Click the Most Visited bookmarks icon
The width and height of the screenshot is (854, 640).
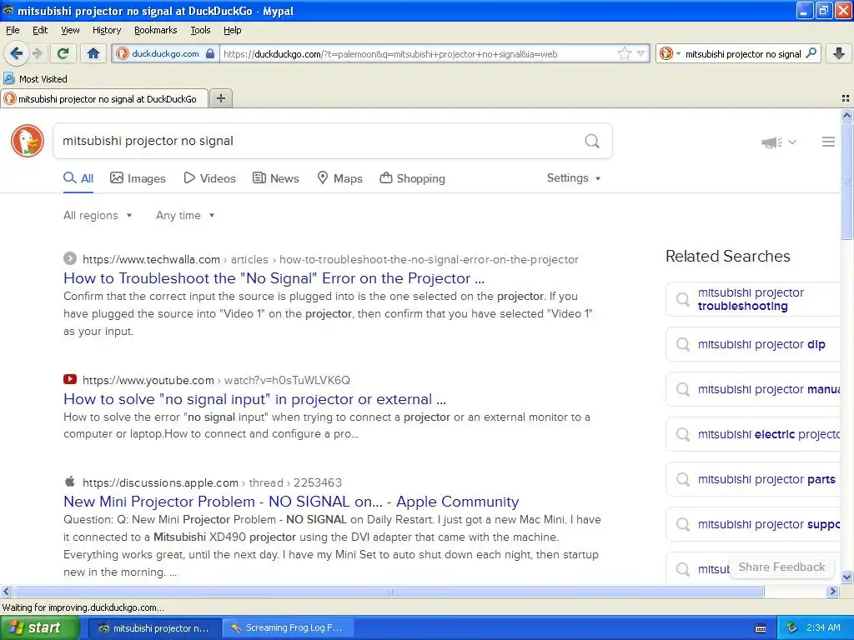[x=8, y=78]
